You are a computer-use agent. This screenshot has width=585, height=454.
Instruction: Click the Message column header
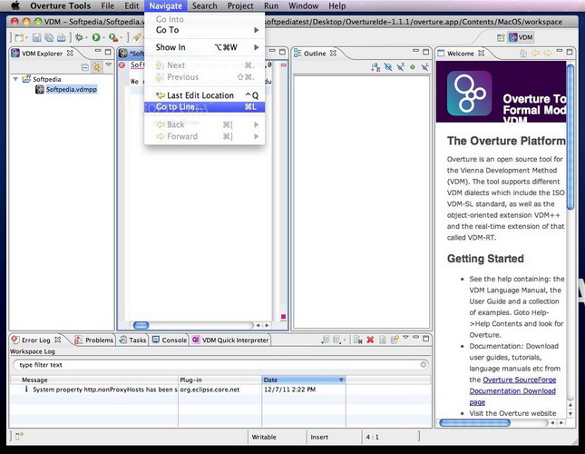(x=94, y=380)
